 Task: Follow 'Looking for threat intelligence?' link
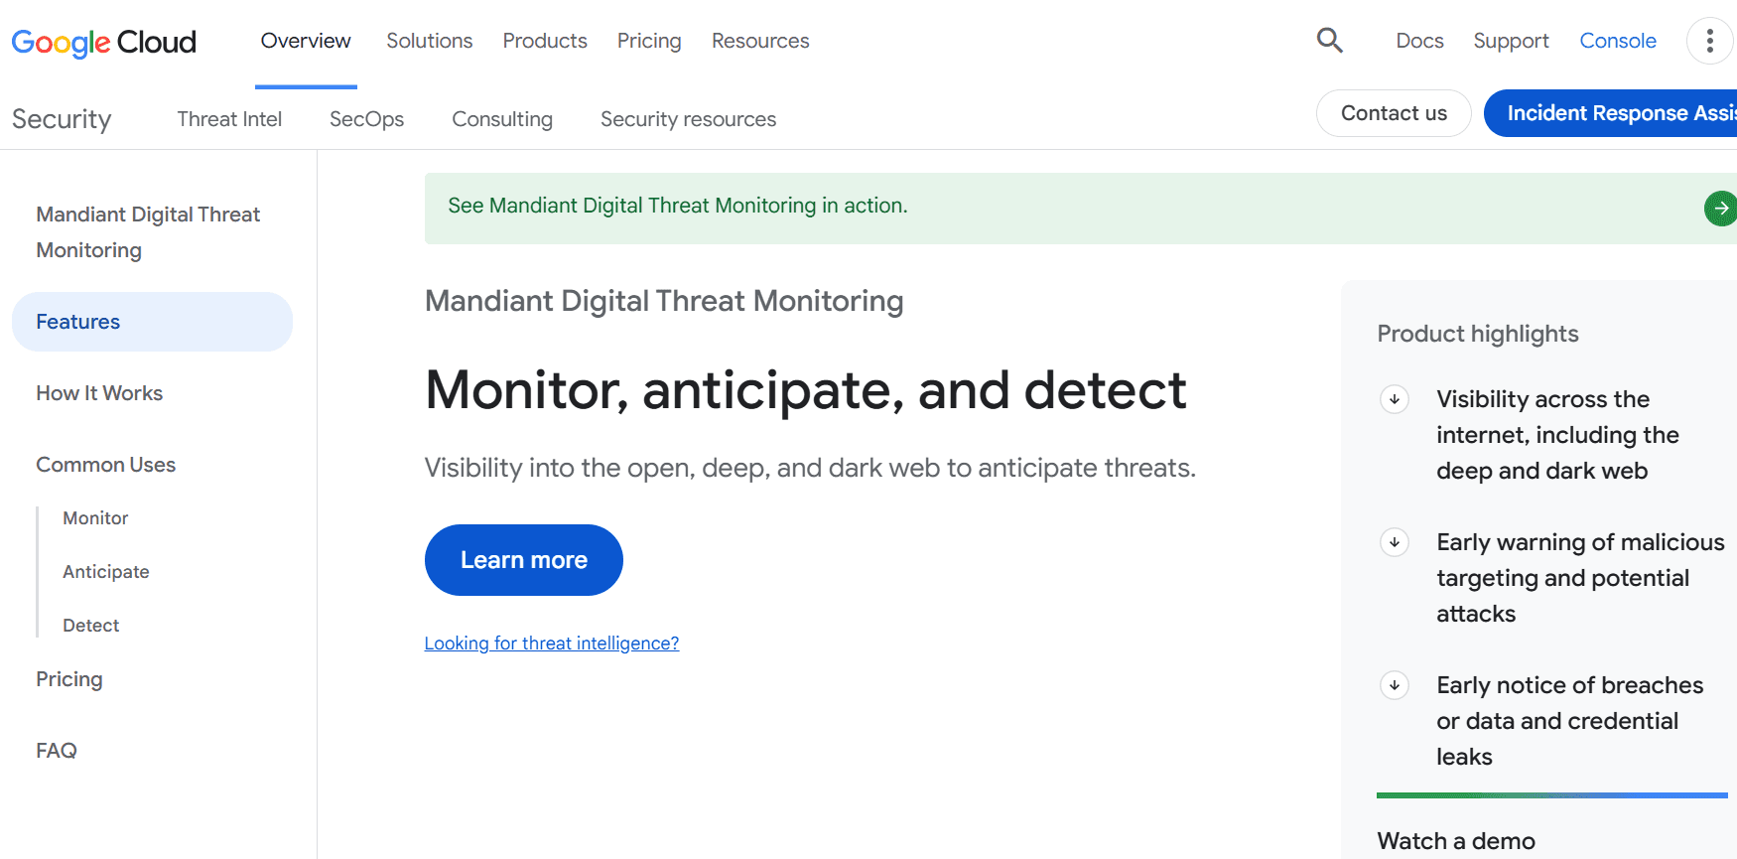(x=552, y=644)
